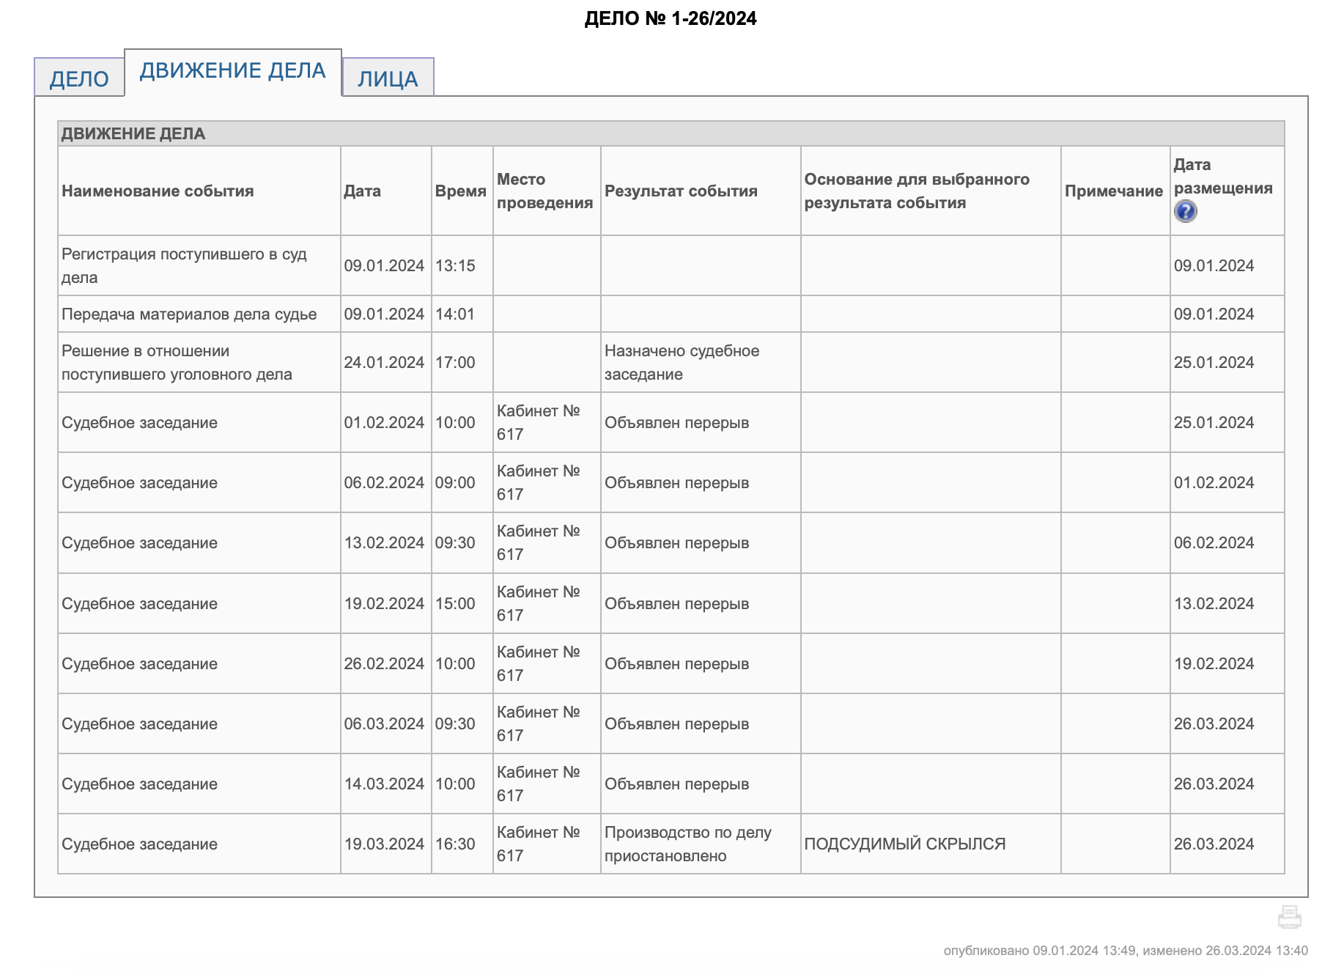1333x969 pixels.
Task: Click the hearing date 01.02.2024
Action: 384,422
